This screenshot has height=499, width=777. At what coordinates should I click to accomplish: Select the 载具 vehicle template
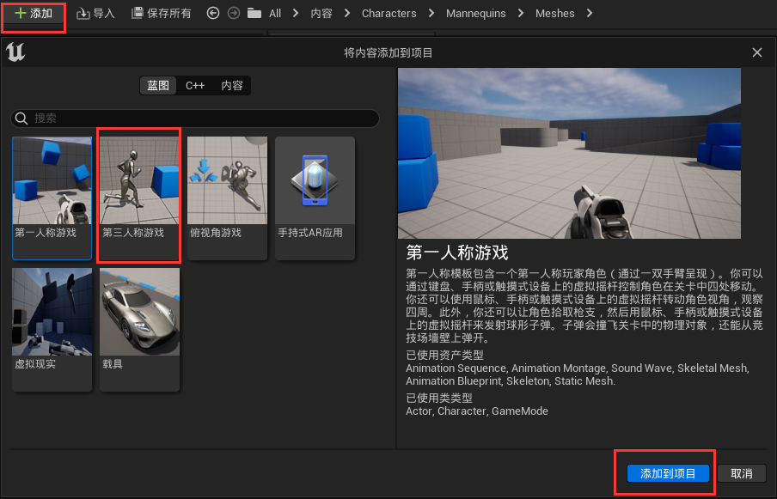[139, 330]
